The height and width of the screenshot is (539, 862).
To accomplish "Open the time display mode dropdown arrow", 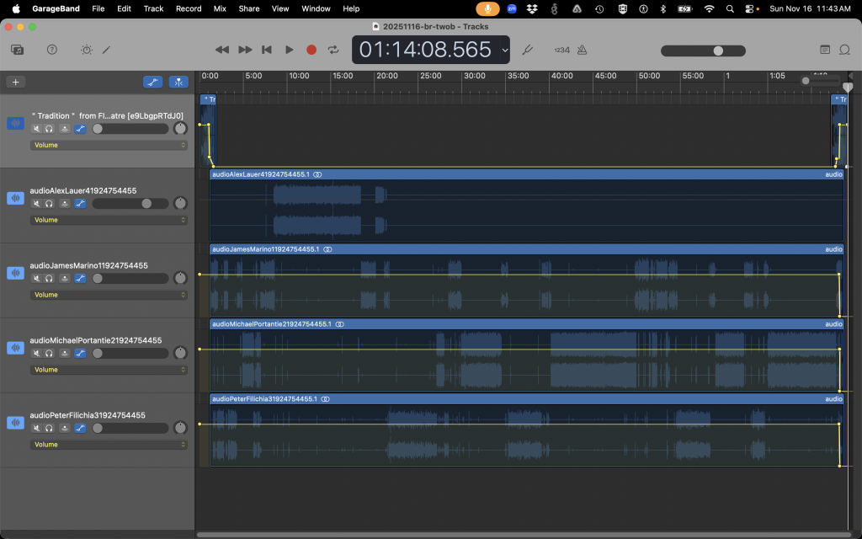I will pyautogui.click(x=504, y=50).
